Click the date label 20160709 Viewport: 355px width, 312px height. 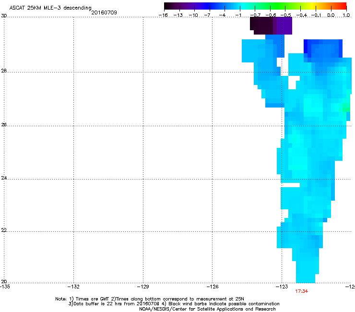[x=104, y=12]
